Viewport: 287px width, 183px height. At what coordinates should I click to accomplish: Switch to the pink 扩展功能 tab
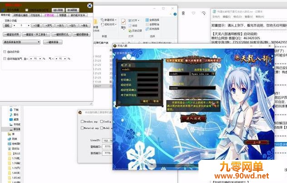point(49,15)
